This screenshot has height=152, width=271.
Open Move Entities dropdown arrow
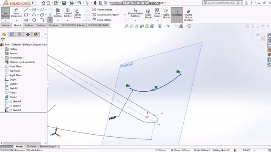click(125, 20)
